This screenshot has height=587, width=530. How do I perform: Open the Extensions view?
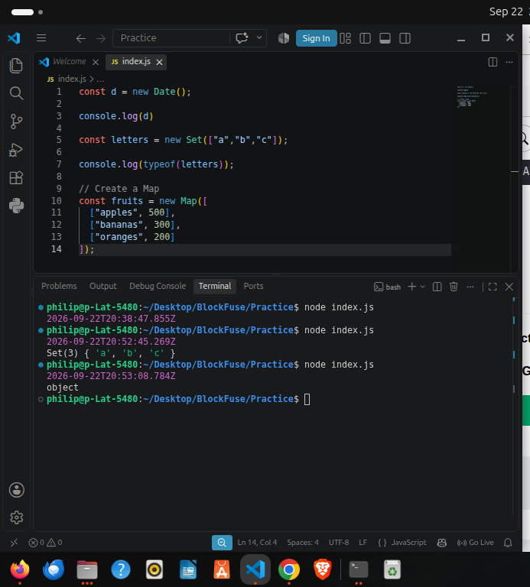point(16,177)
